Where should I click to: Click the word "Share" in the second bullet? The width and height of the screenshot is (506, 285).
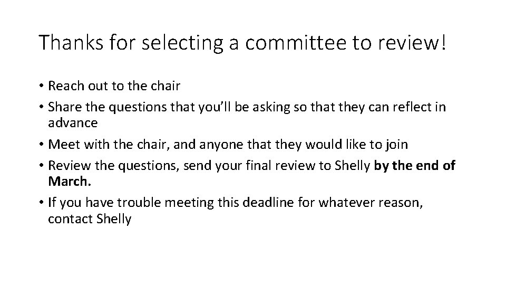(63, 107)
